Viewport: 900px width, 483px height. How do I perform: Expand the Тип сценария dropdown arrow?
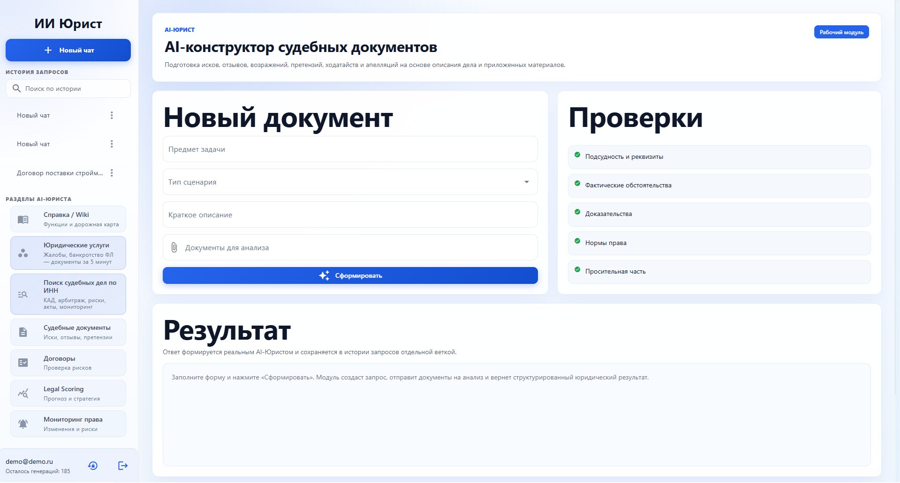pyautogui.click(x=527, y=182)
